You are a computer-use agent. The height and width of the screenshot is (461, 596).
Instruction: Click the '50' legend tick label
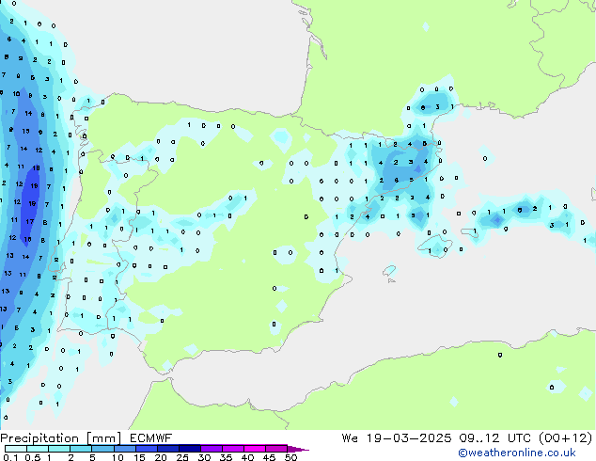(290, 457)
